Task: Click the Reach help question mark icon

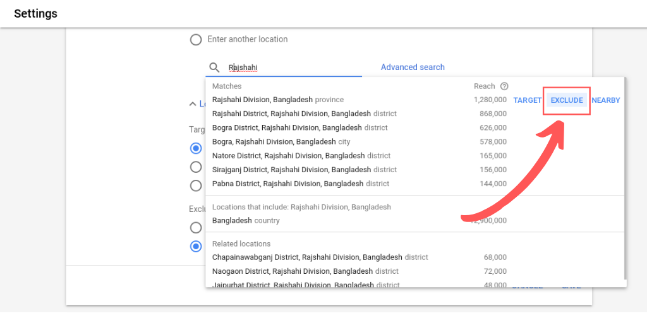Action: pos(504,86)
